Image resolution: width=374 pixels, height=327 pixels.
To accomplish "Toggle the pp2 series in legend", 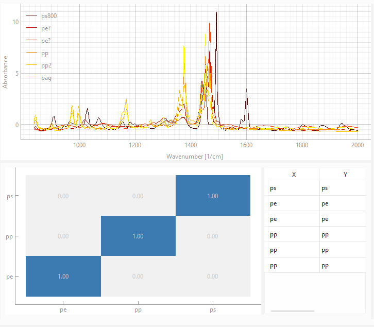I will [46, 65].
